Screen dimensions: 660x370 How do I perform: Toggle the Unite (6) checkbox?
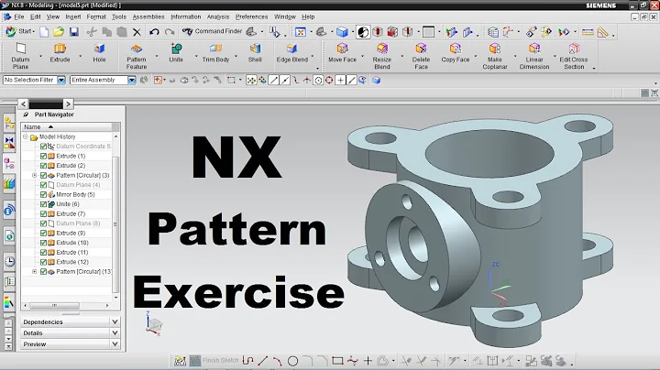pyautogui.click(x=43, y=204)
